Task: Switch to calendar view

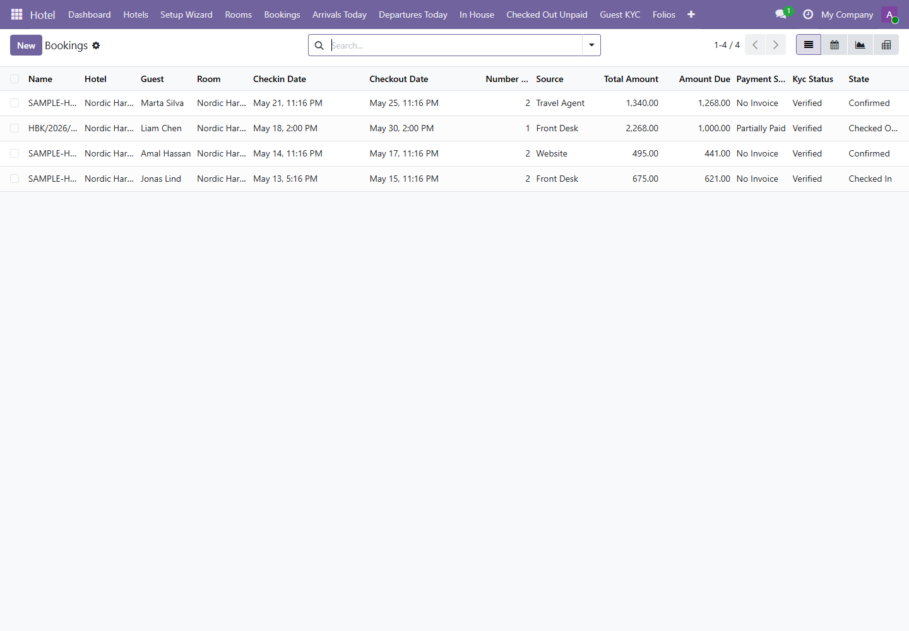Action: tap(835, 45)
